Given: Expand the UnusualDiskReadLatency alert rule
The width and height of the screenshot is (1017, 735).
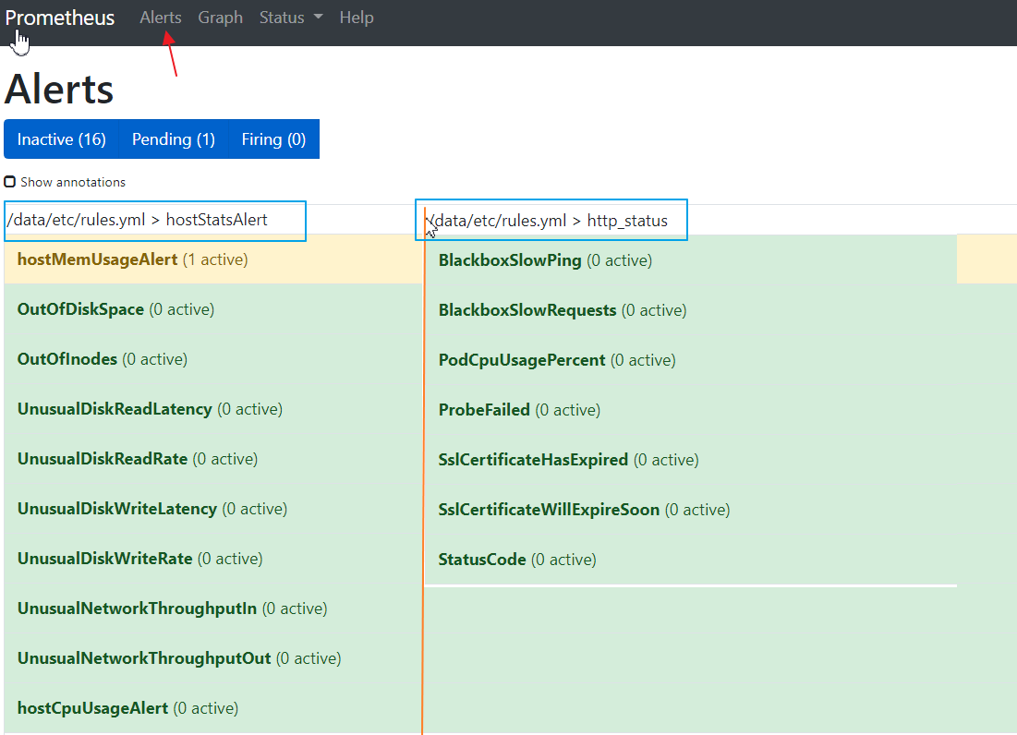Looking at the screenshot, I should pyautogui.click(x=212, y=409).
